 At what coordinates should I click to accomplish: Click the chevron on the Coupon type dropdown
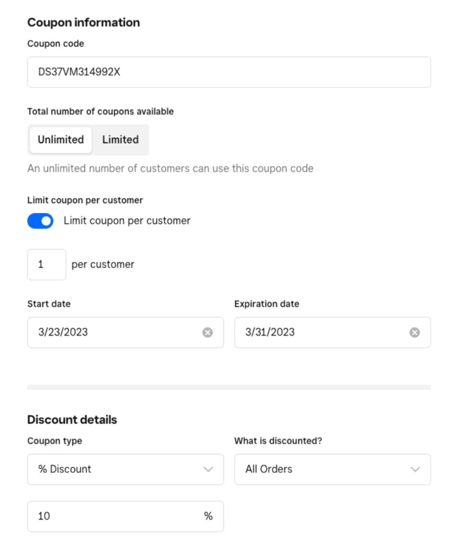point(208,469)
